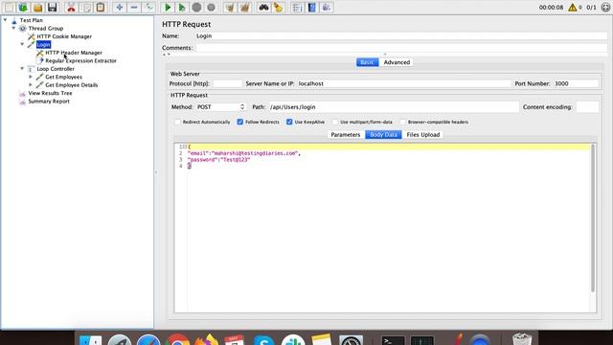Screen dimensions: 613x345
Task: Select Get Employees sampler in tree
Action: pyautogui.click(x=63, y=77)
